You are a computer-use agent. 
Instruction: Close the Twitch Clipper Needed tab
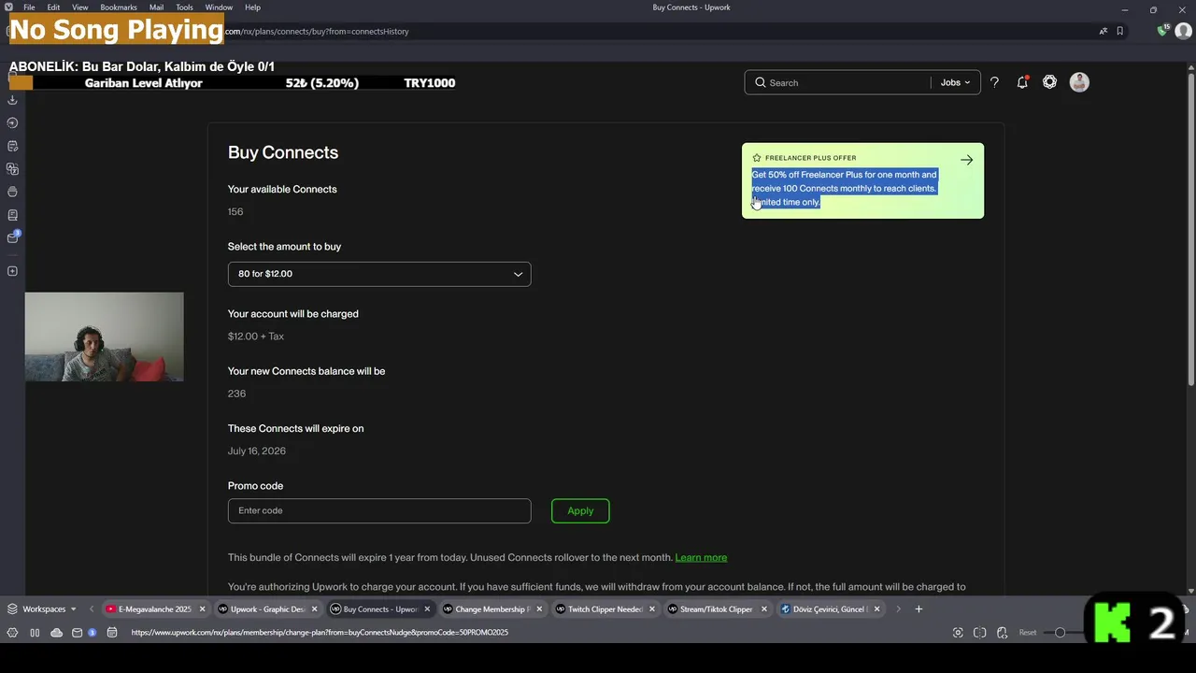coord(651,609)
